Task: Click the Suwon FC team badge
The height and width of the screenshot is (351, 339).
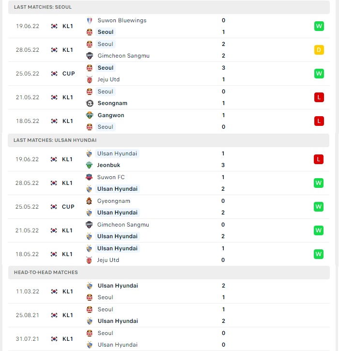Action: coord(89,177)
